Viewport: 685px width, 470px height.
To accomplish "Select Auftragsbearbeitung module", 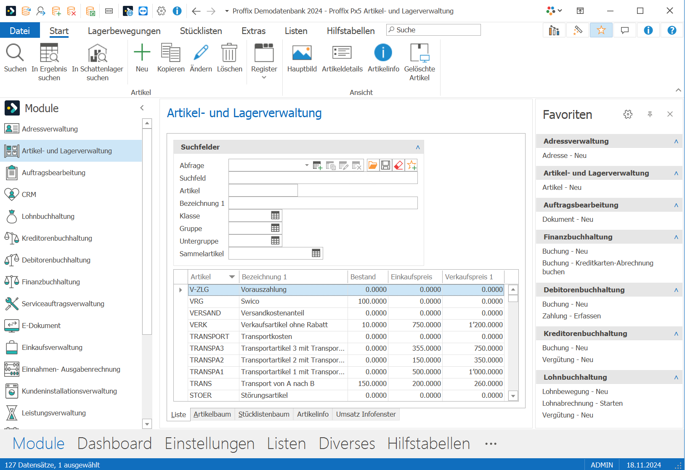I will coord(71,173).
